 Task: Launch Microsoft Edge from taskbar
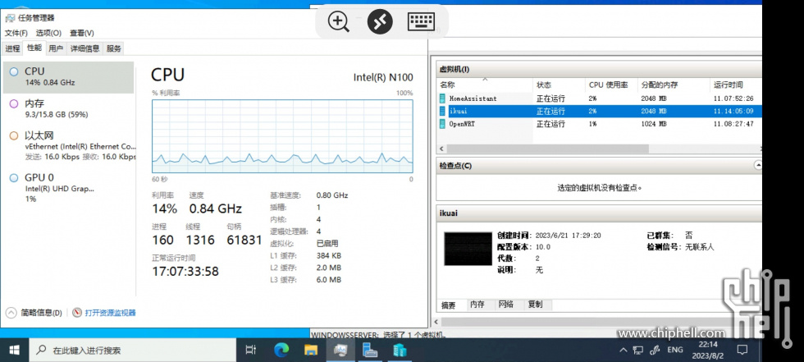tap(281, 351)
